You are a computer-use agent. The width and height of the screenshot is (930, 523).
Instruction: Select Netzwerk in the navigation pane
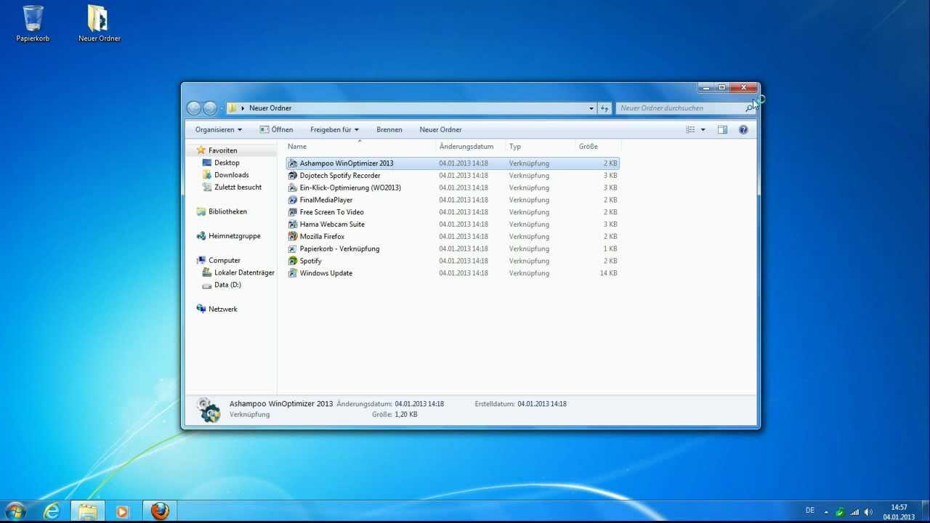coord(222,309)
